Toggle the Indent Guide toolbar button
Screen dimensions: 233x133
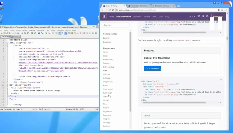[66, 33]
